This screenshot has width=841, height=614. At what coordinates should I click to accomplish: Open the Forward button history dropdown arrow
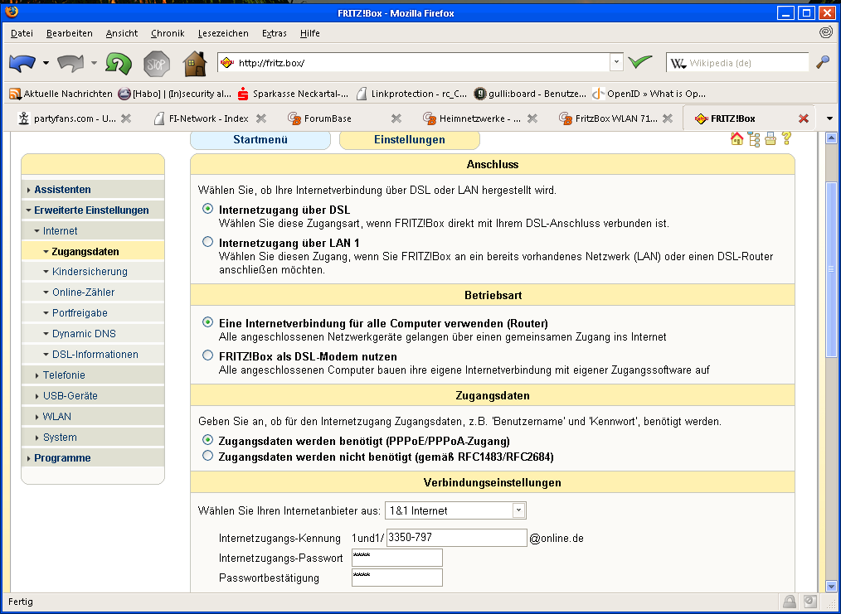94,63
